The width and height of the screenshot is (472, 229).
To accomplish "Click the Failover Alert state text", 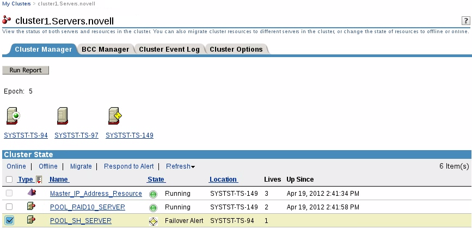I will (x=184, y=221).
